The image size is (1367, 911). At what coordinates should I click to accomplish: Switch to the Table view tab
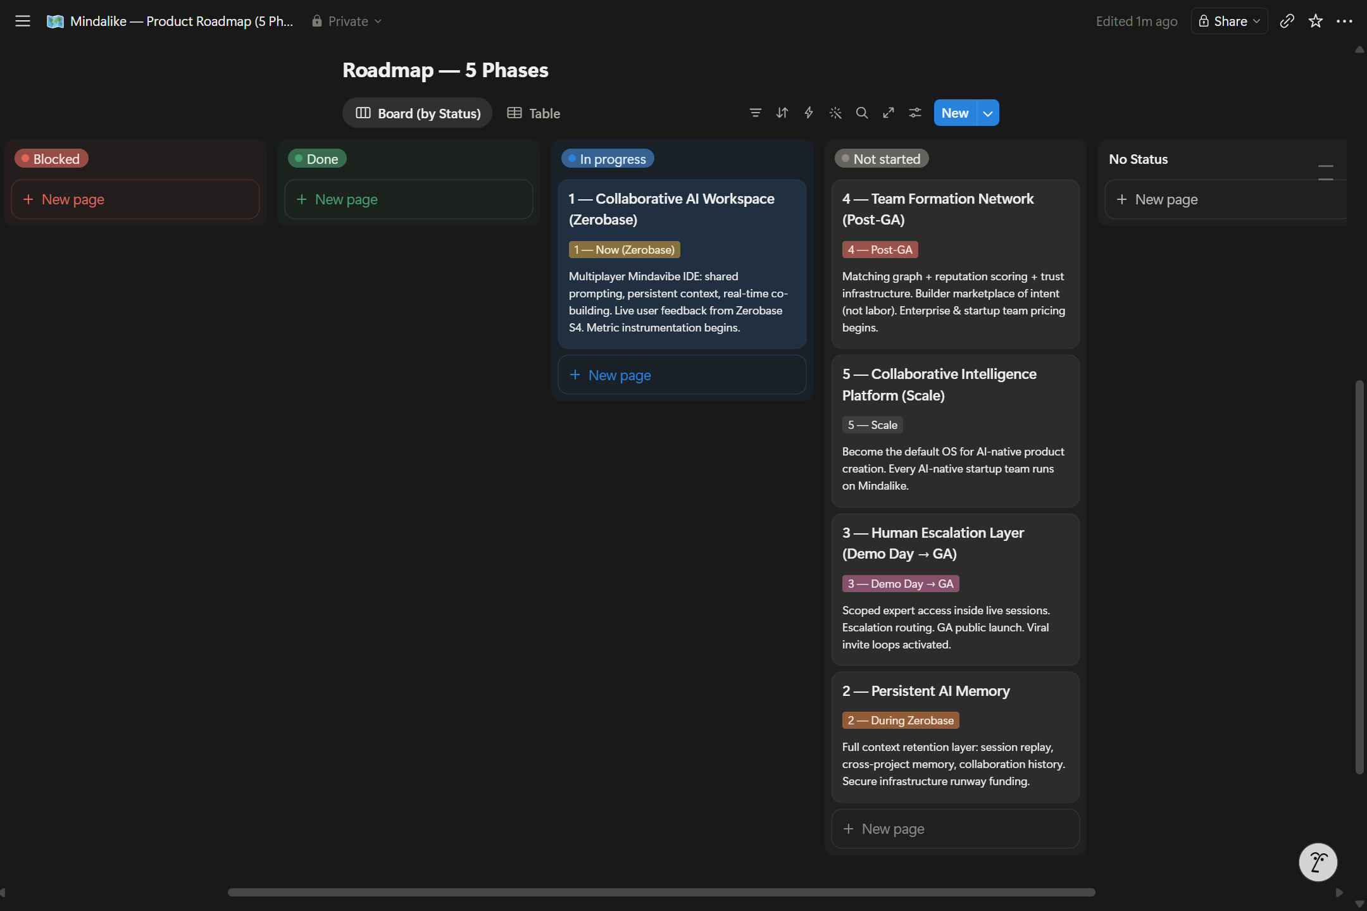pyautogui.click(x=534, y=113)
